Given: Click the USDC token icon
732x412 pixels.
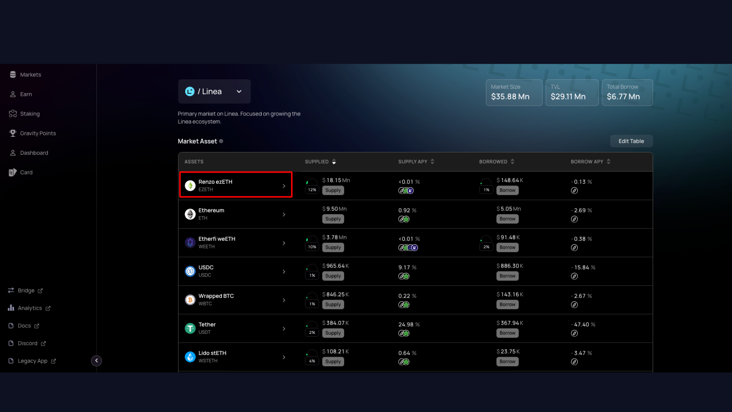Looking at the screenshot, I should click(x=190, y=271).
